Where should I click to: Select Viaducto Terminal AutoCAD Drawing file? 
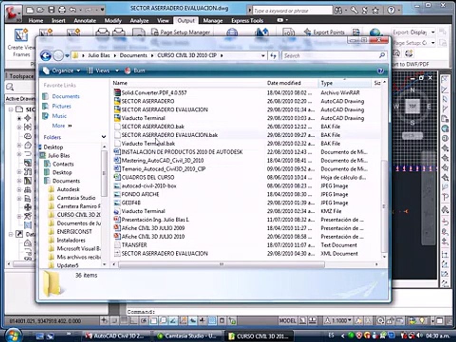(143, 118)
